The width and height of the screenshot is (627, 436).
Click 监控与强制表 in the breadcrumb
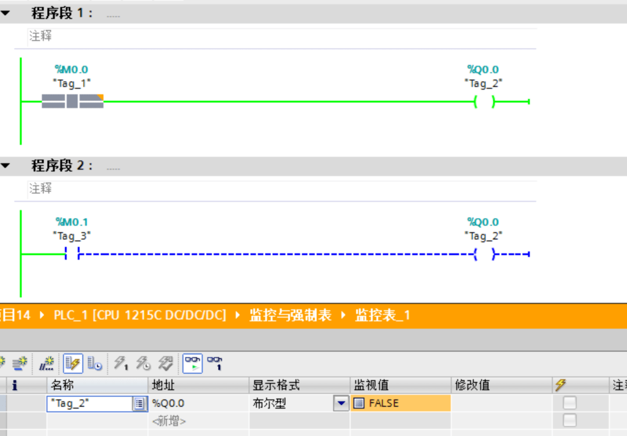click(290, 315)
